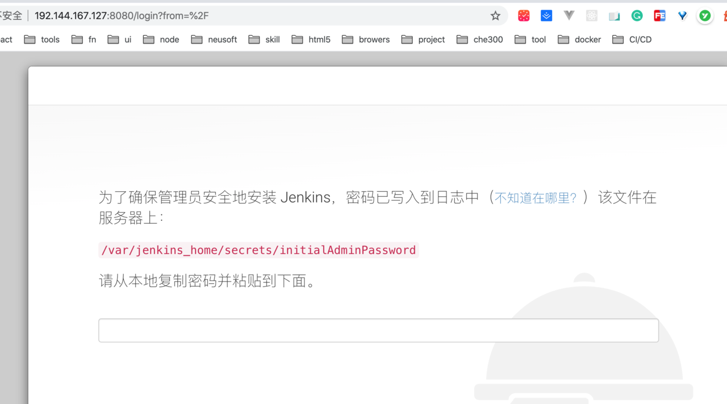Open the che300 bookmarks folder

point(479,39)
